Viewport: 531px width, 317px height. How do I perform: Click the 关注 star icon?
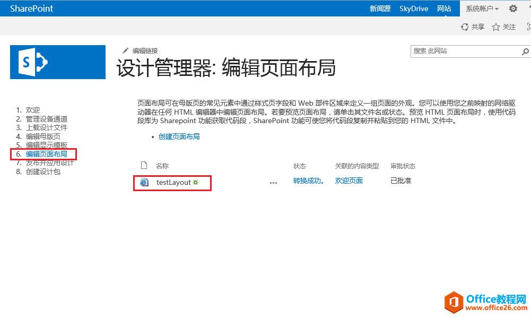496,27
